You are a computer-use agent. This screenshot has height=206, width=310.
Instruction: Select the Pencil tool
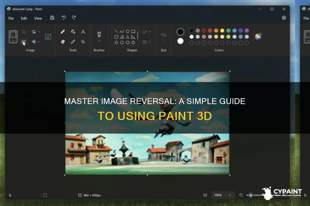(x=63, y=32)
